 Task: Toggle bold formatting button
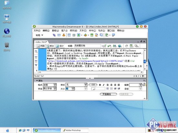[x=100, y=85]
